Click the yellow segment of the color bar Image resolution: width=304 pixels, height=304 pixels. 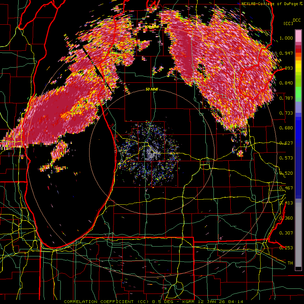pyautogui.click(x=298, y=67)
